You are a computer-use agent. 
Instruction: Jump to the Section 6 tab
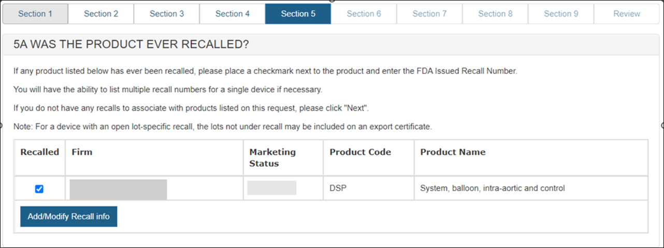click(x=364, y=14)
